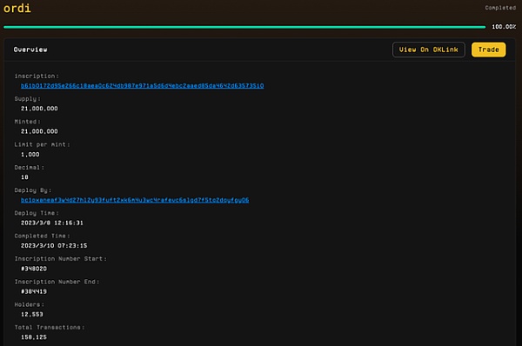522x346 pixels.
Task: Click the View On OKLink button
Action: pyautogui.click(x=428, y=50)
